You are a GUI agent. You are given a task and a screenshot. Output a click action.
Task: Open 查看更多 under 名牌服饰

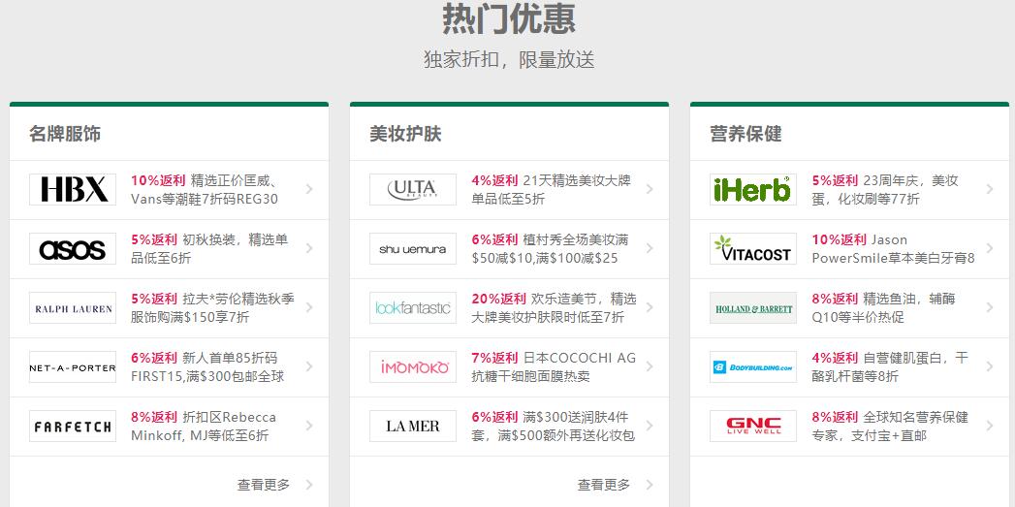(x=264, y=485)
